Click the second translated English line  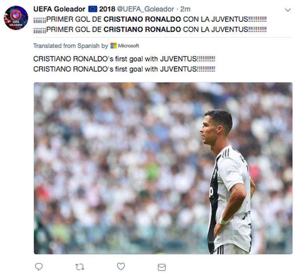(x=124, y=69)
